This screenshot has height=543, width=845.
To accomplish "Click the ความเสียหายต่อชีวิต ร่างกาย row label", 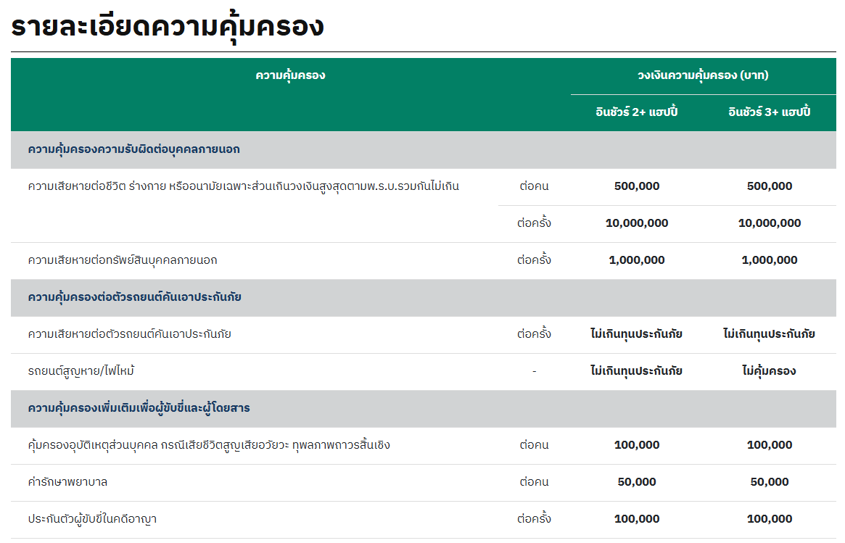I will [243, 186].
